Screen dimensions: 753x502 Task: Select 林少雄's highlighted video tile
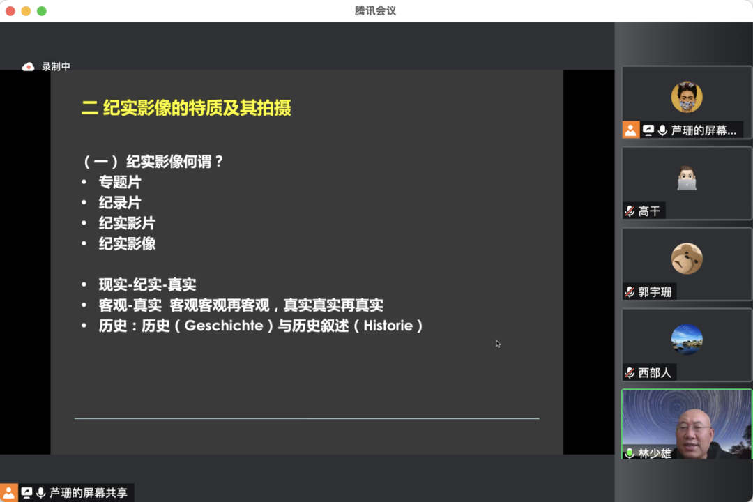[686, 423]
